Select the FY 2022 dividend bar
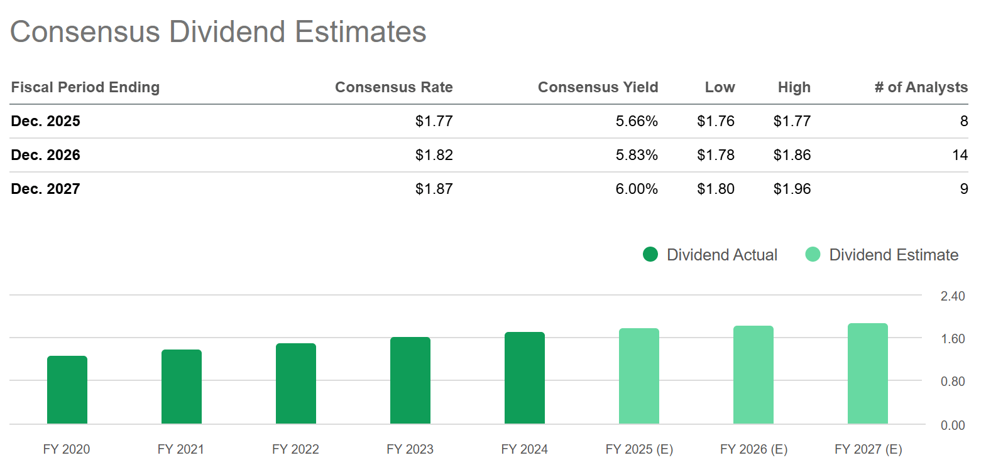The image size is (986, 470). tap(296, 383)
